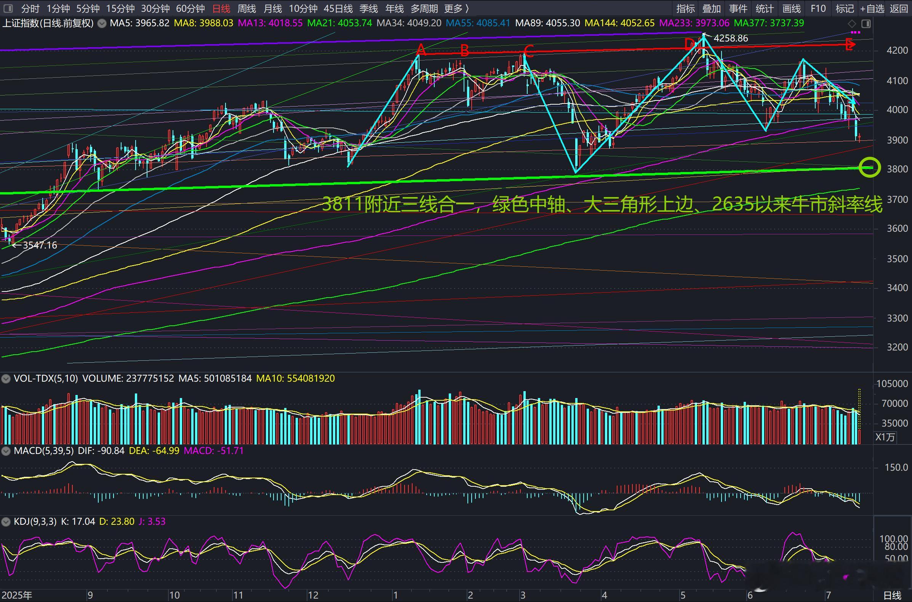The height and width of the screenshot is (602, 912).
Task: Toggle the right info panel icon
Action: click(866, 24)
